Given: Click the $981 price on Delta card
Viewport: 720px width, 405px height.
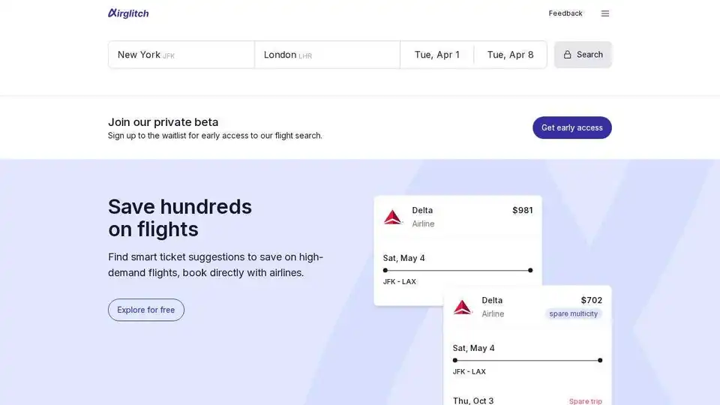Looking at the screenshot, I should click(523, 210).
